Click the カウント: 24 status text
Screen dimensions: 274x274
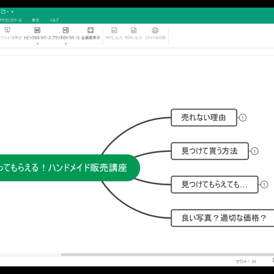(245, 261)
